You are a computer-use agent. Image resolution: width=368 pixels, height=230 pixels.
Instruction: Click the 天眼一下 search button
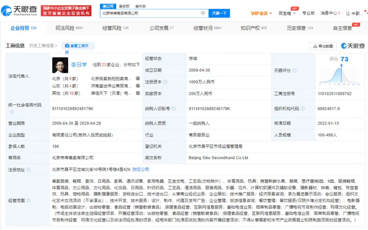(x=219, y=13)
